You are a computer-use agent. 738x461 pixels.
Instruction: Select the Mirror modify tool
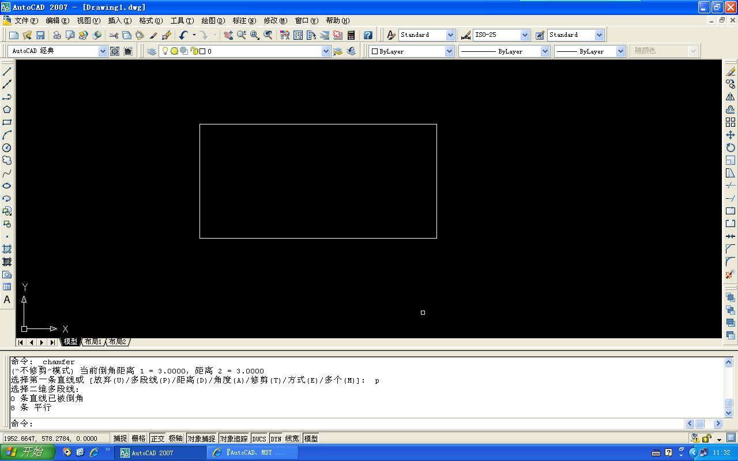731,97
